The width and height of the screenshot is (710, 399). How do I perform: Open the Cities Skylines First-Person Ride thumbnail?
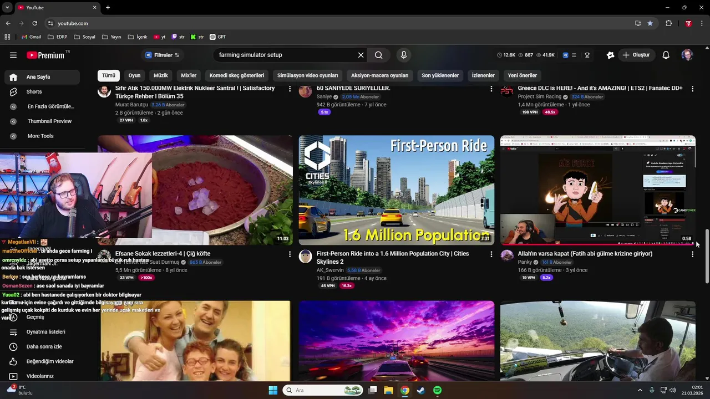[x=397, y=190]
